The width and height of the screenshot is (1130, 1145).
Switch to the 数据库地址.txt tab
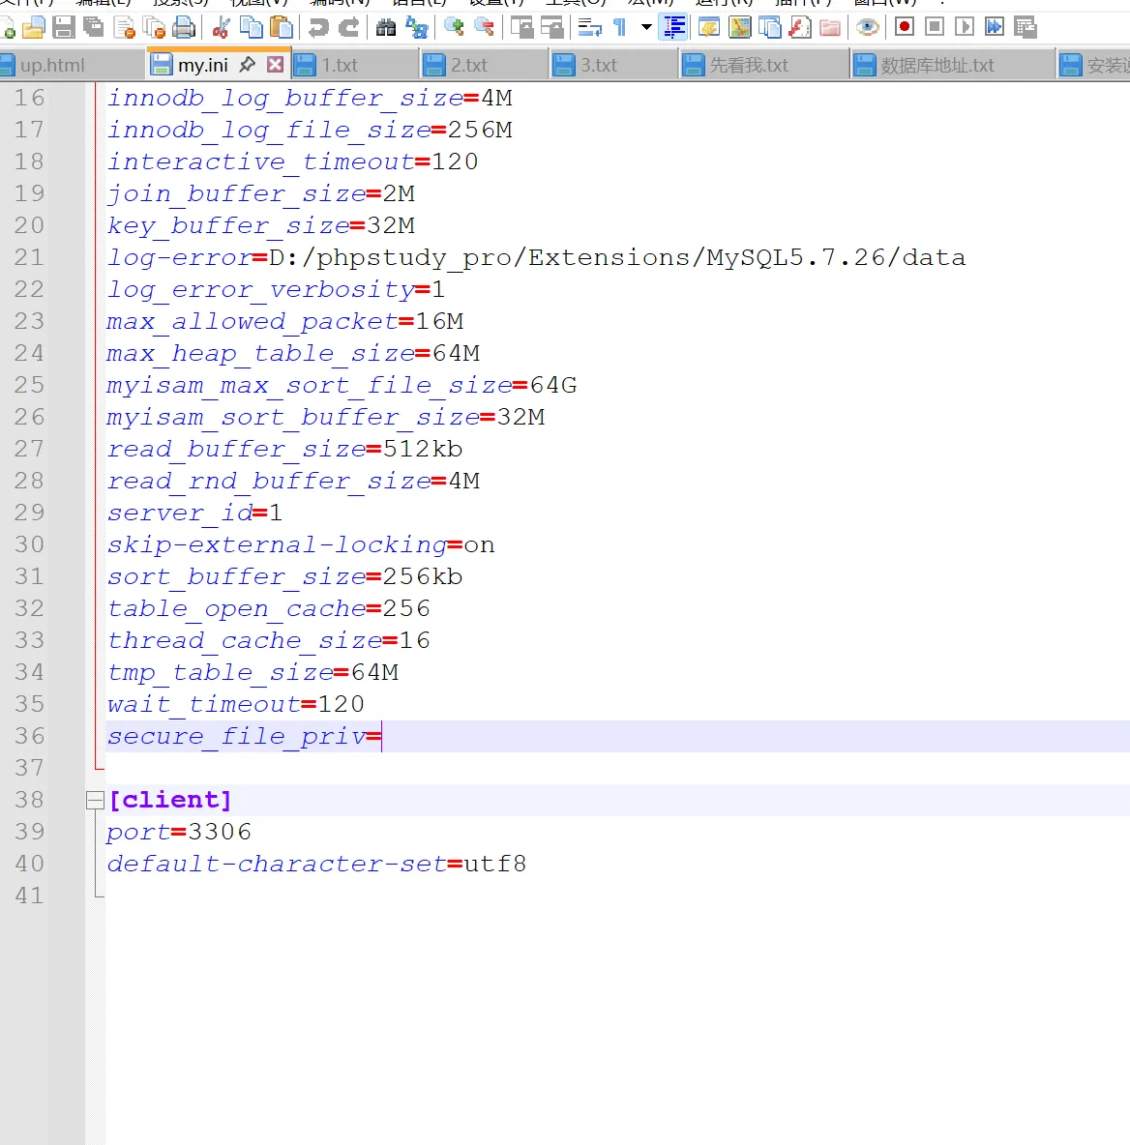click(937, 66)
